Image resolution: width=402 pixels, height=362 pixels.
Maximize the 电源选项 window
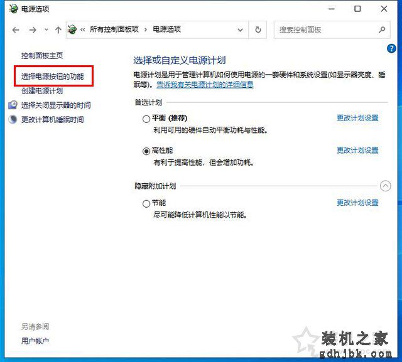(357, 9)
